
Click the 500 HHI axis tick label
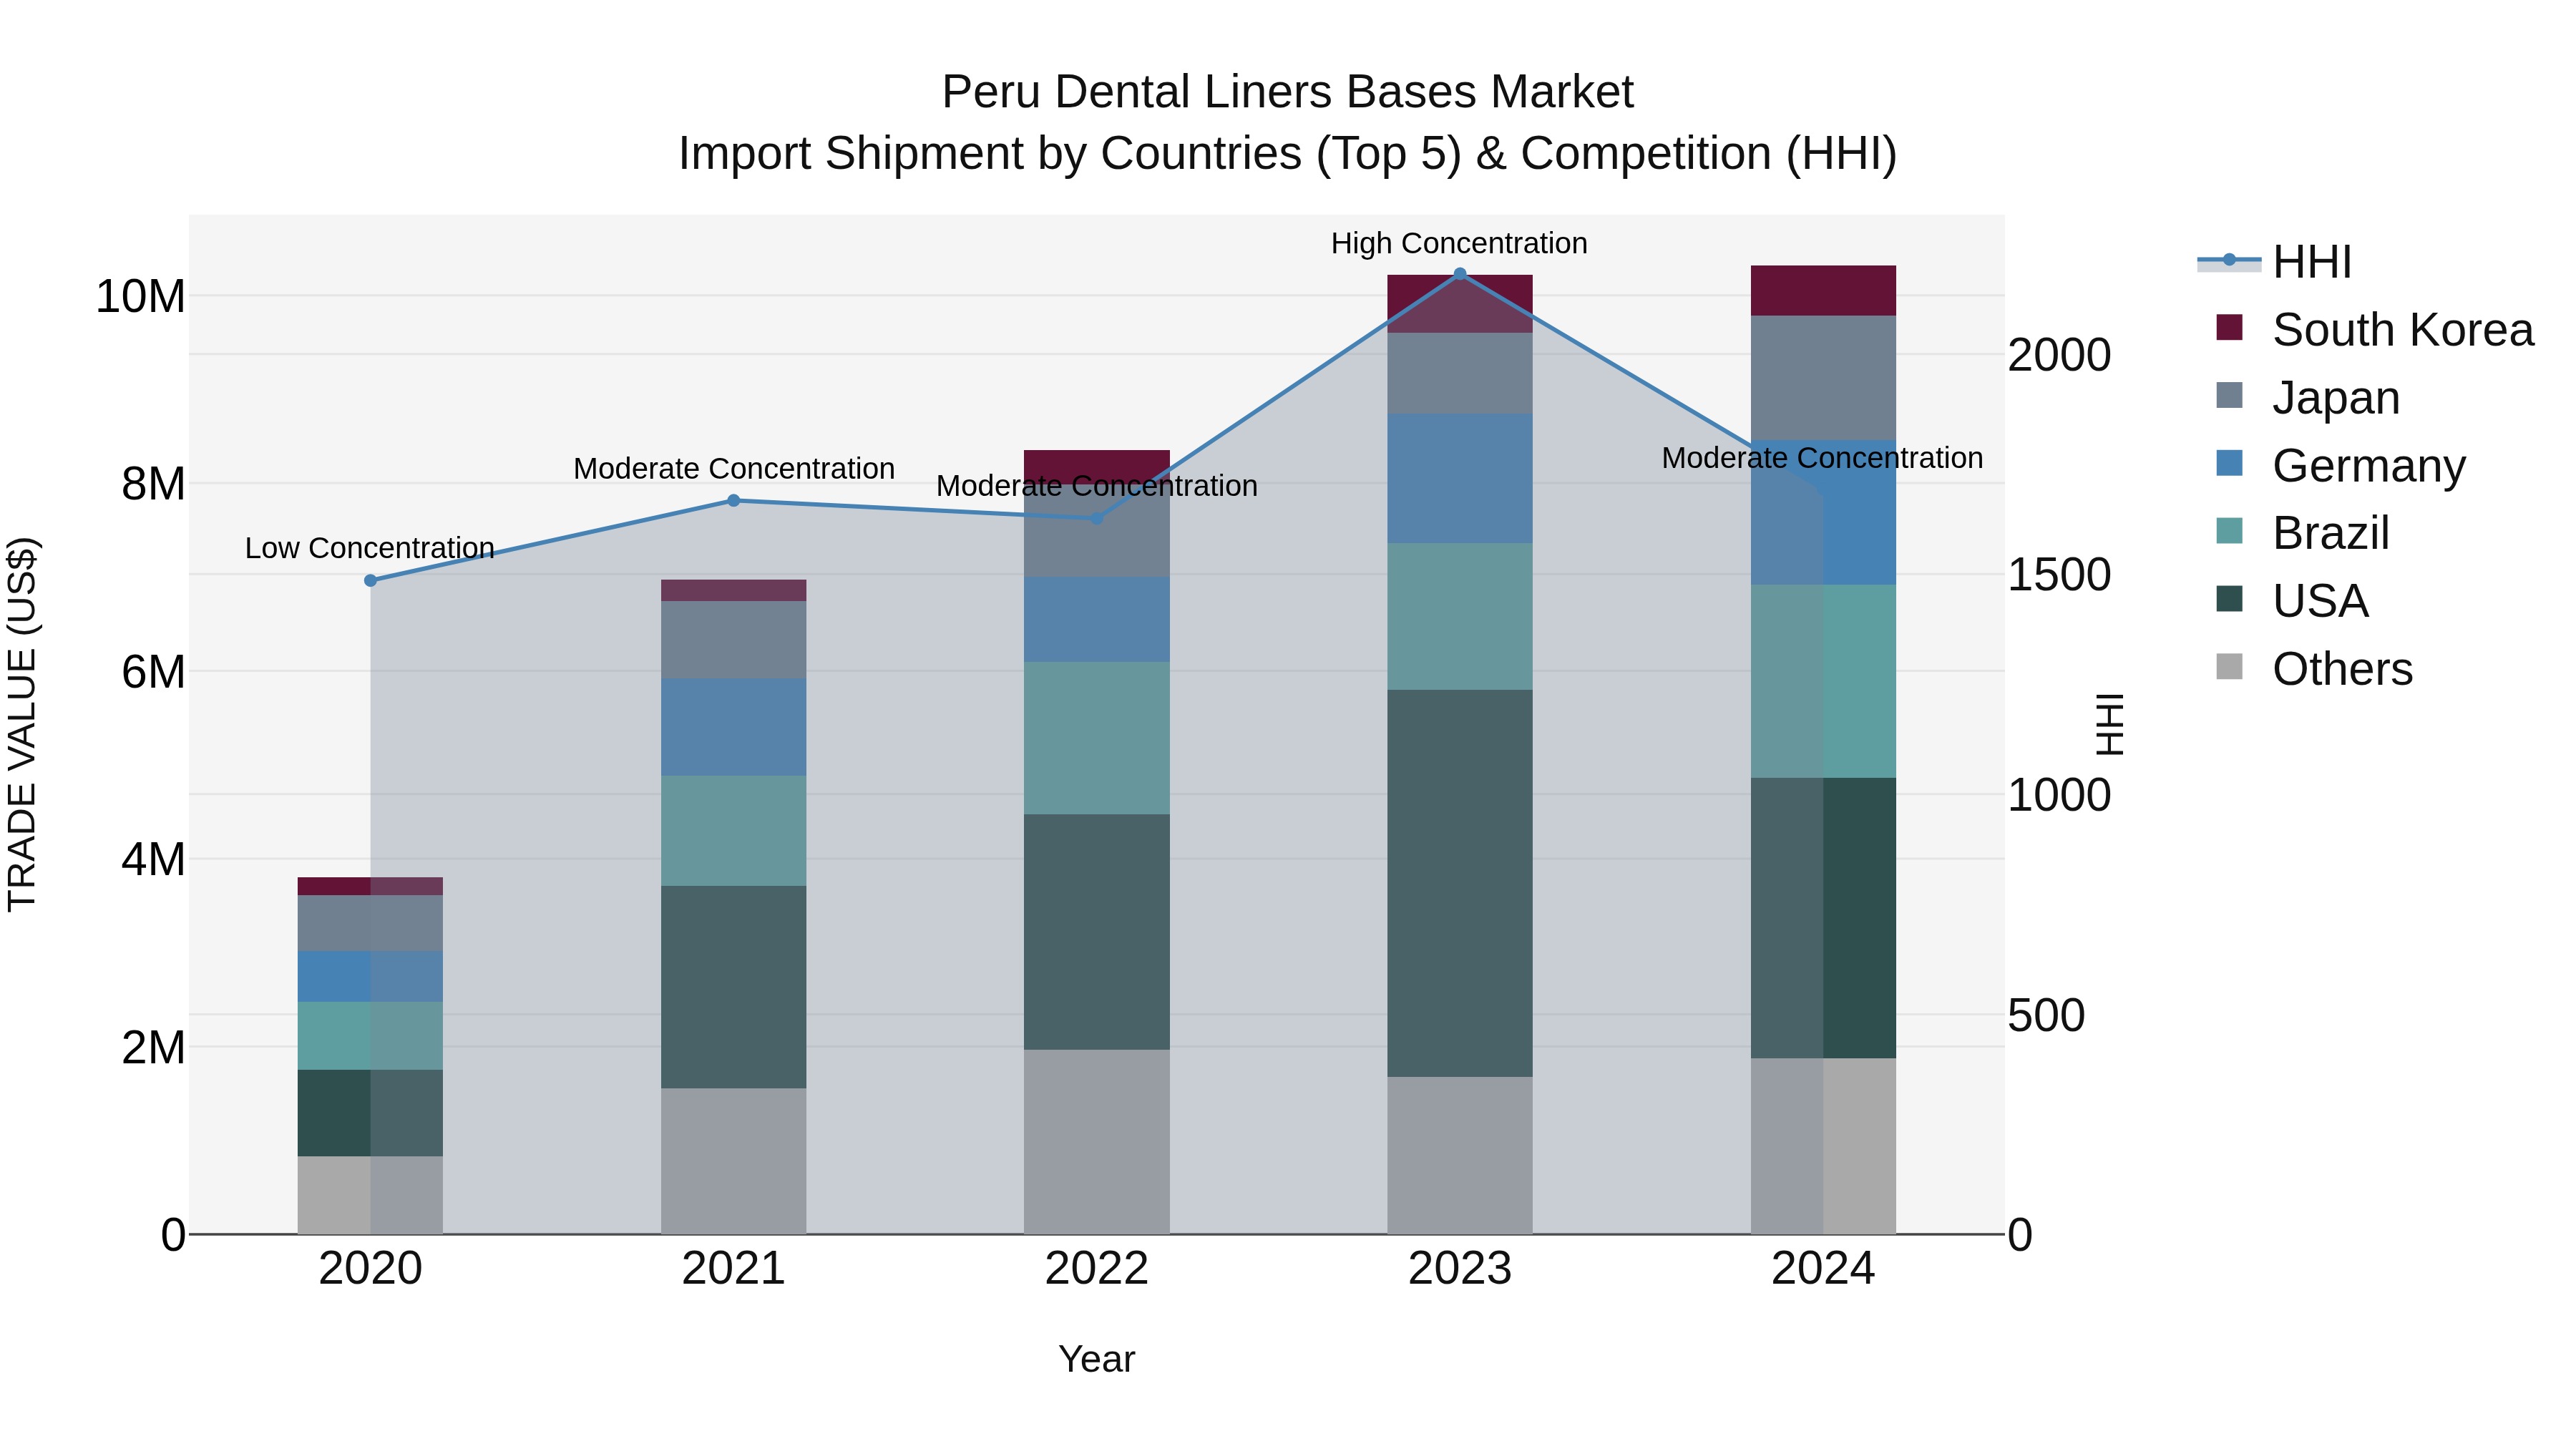pos(2046,1015)
